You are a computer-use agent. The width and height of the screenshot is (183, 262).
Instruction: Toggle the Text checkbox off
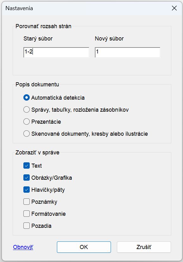(x=26, y=165)
